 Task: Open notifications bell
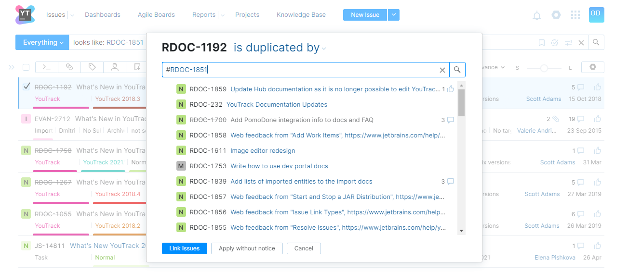coord(537,15)
